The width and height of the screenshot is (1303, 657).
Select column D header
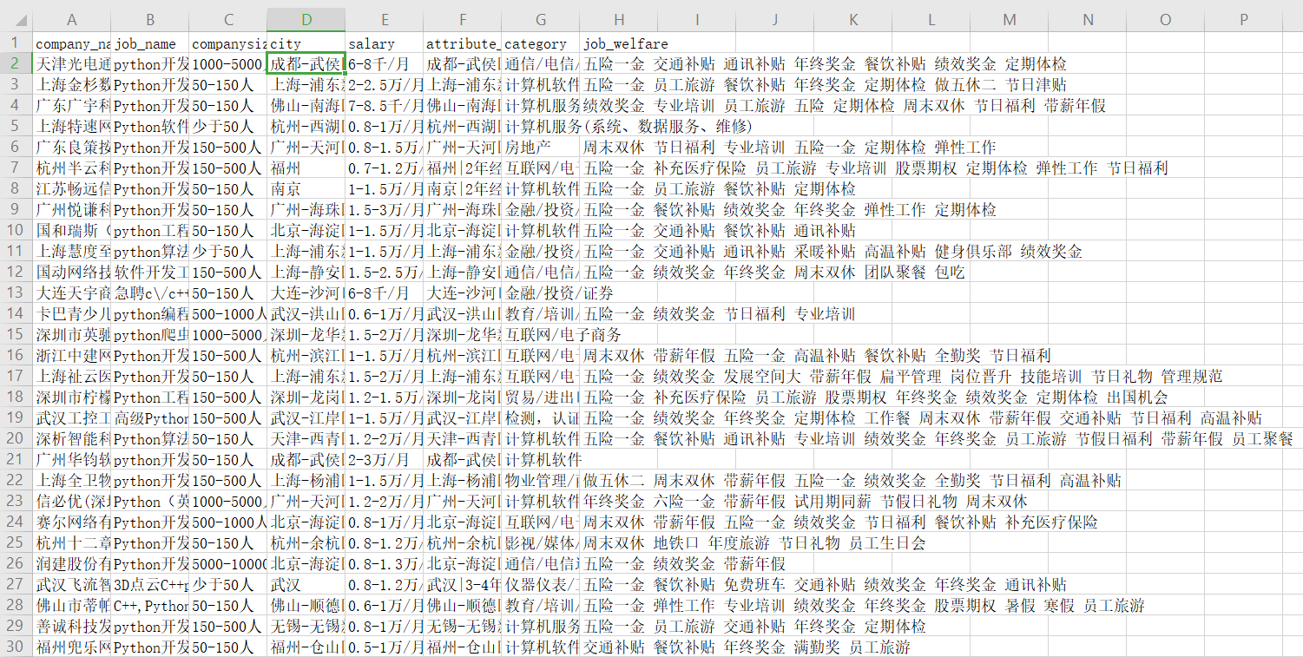coord(306,20)
